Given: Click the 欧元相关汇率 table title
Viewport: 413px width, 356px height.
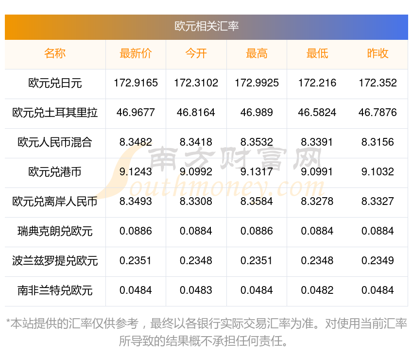Looking at the screenshot, I should click(x=206, y=26).
